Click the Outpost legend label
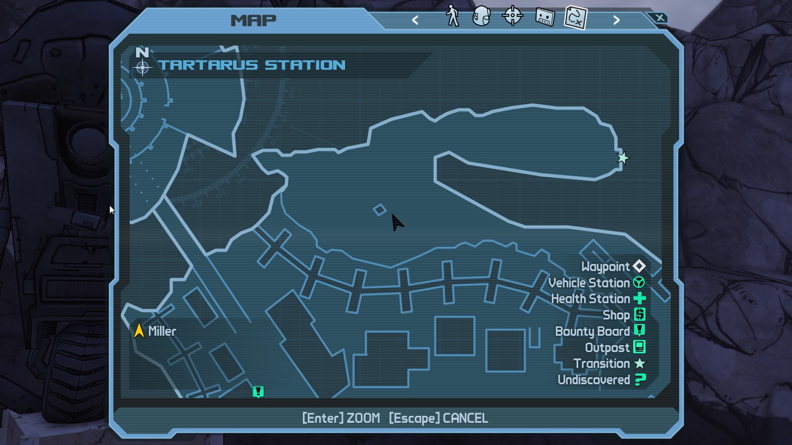This screenshot has height=445, width=792. coord(607,348)
